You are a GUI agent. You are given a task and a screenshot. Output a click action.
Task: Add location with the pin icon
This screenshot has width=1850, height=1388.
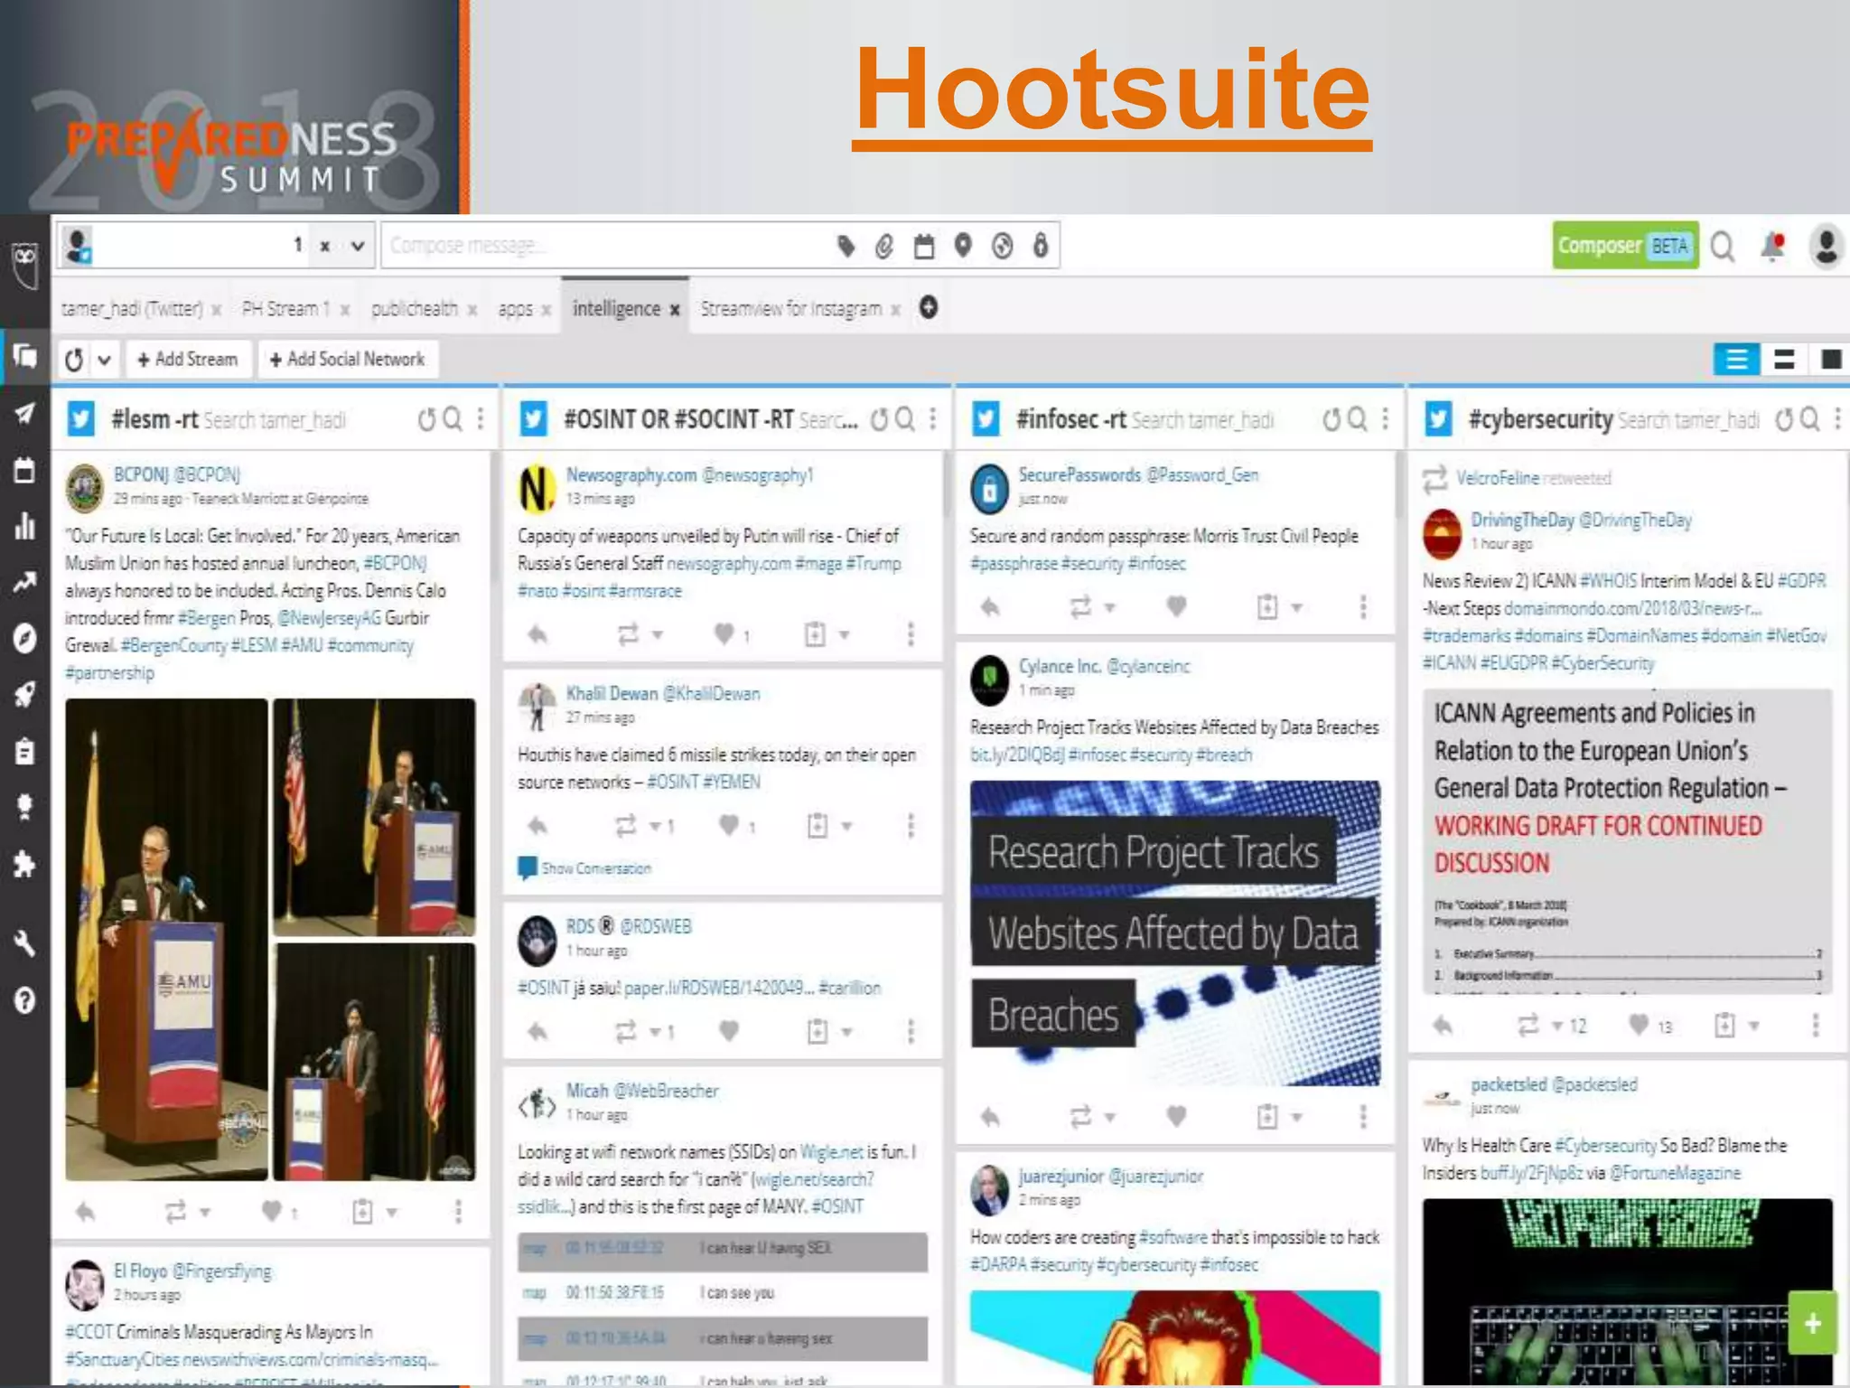963,246
